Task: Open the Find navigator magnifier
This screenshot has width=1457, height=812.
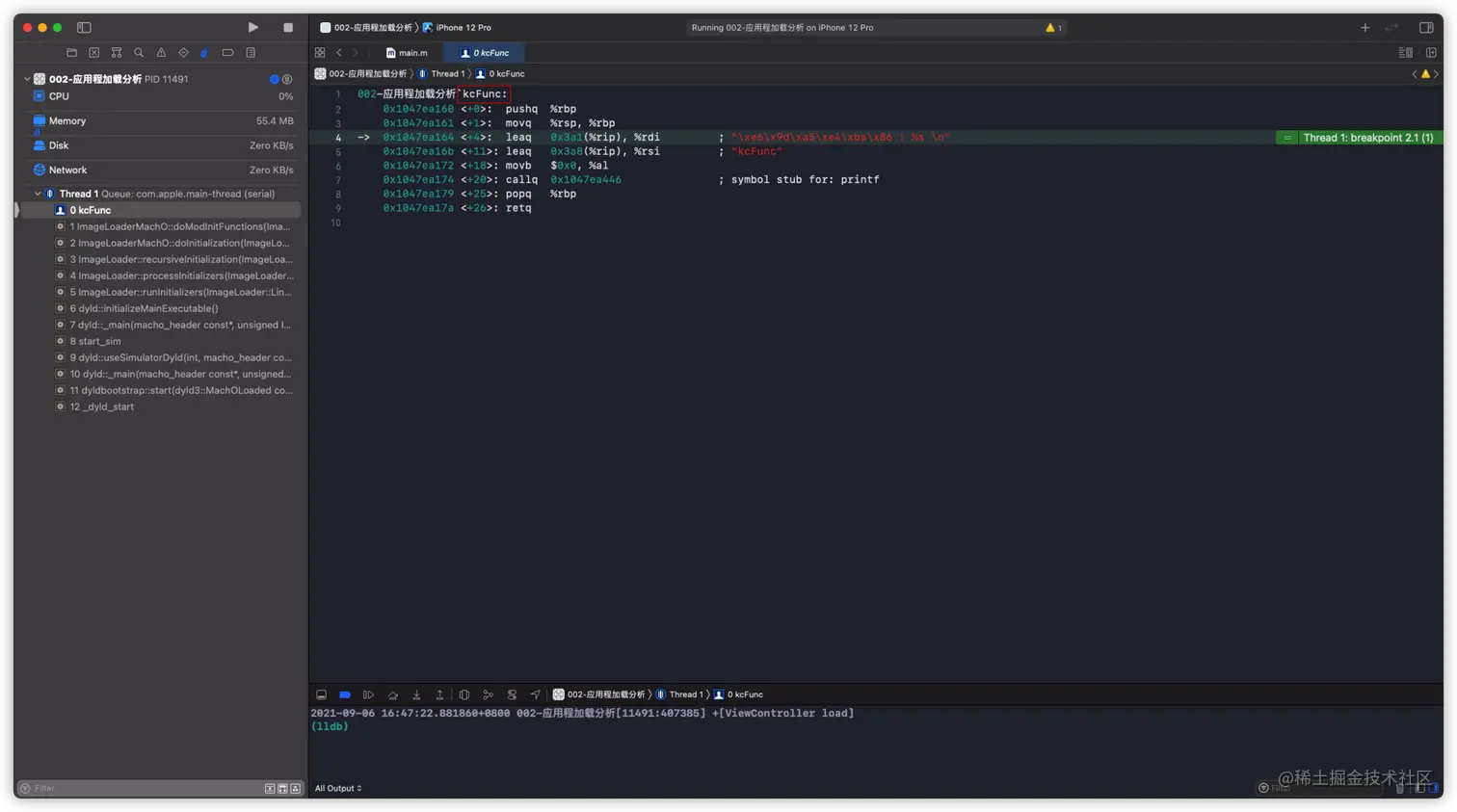Action: (139, 53)
